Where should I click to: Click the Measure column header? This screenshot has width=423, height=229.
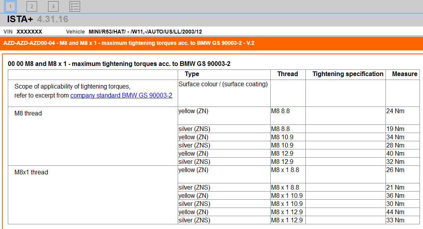click(405, 74)
